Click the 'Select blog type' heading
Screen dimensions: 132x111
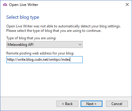click(x=23, y=17)
